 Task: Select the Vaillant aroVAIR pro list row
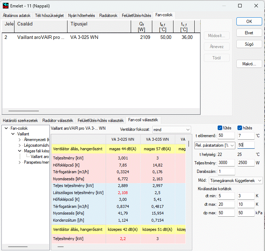101,37
